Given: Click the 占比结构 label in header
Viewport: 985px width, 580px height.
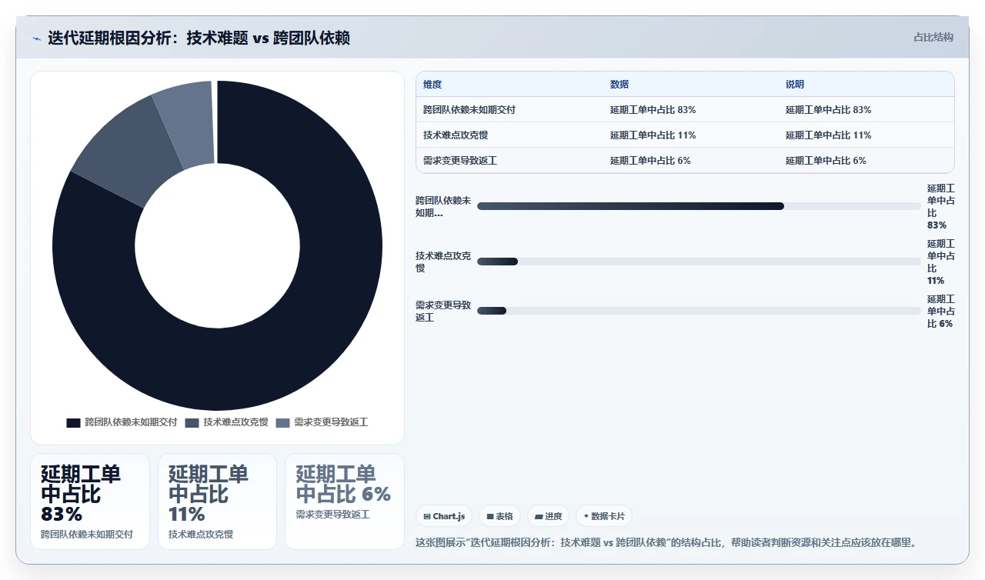Looking at the screenshot, I should point(933,37).
